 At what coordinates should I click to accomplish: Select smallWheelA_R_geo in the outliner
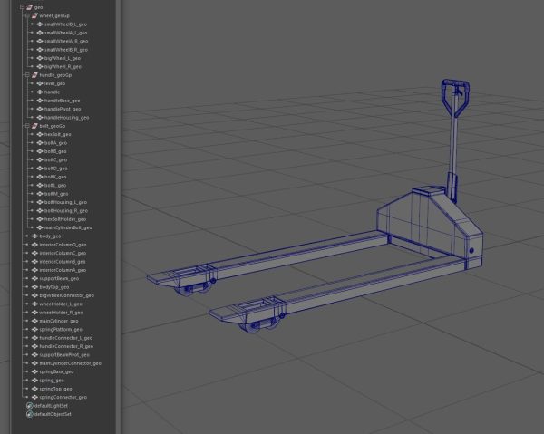(66, 41)
